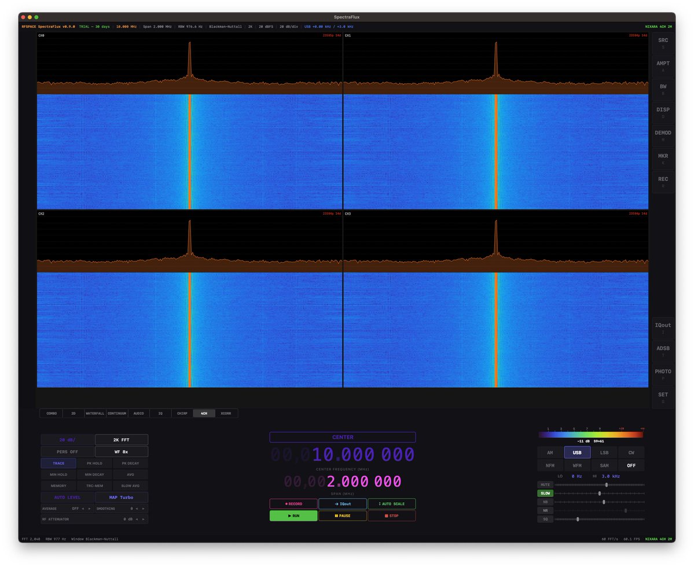Screen dimensions: 694x567
Task: Click the SQ squelch slider track
Action: pos(600,519)
